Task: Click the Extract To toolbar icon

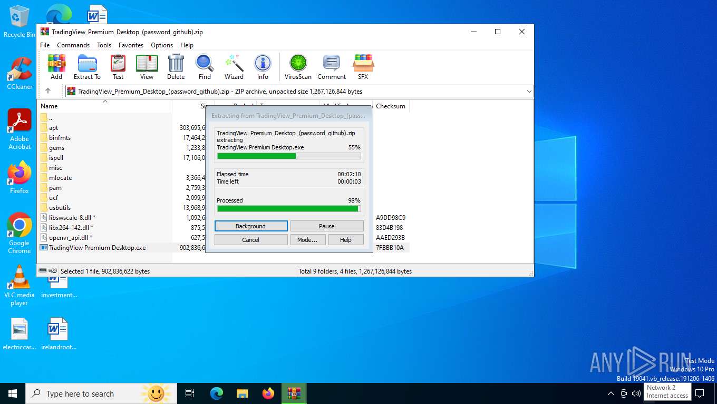Action: pos(87,67)
